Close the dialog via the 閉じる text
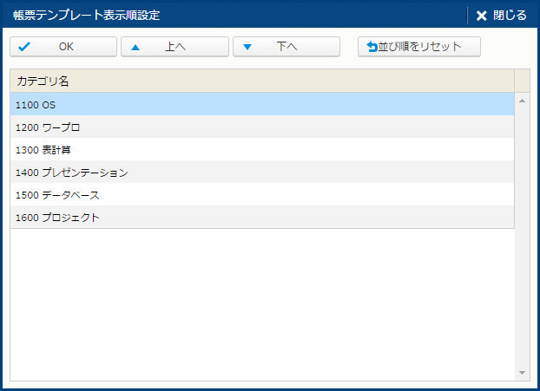 point(510,16)
